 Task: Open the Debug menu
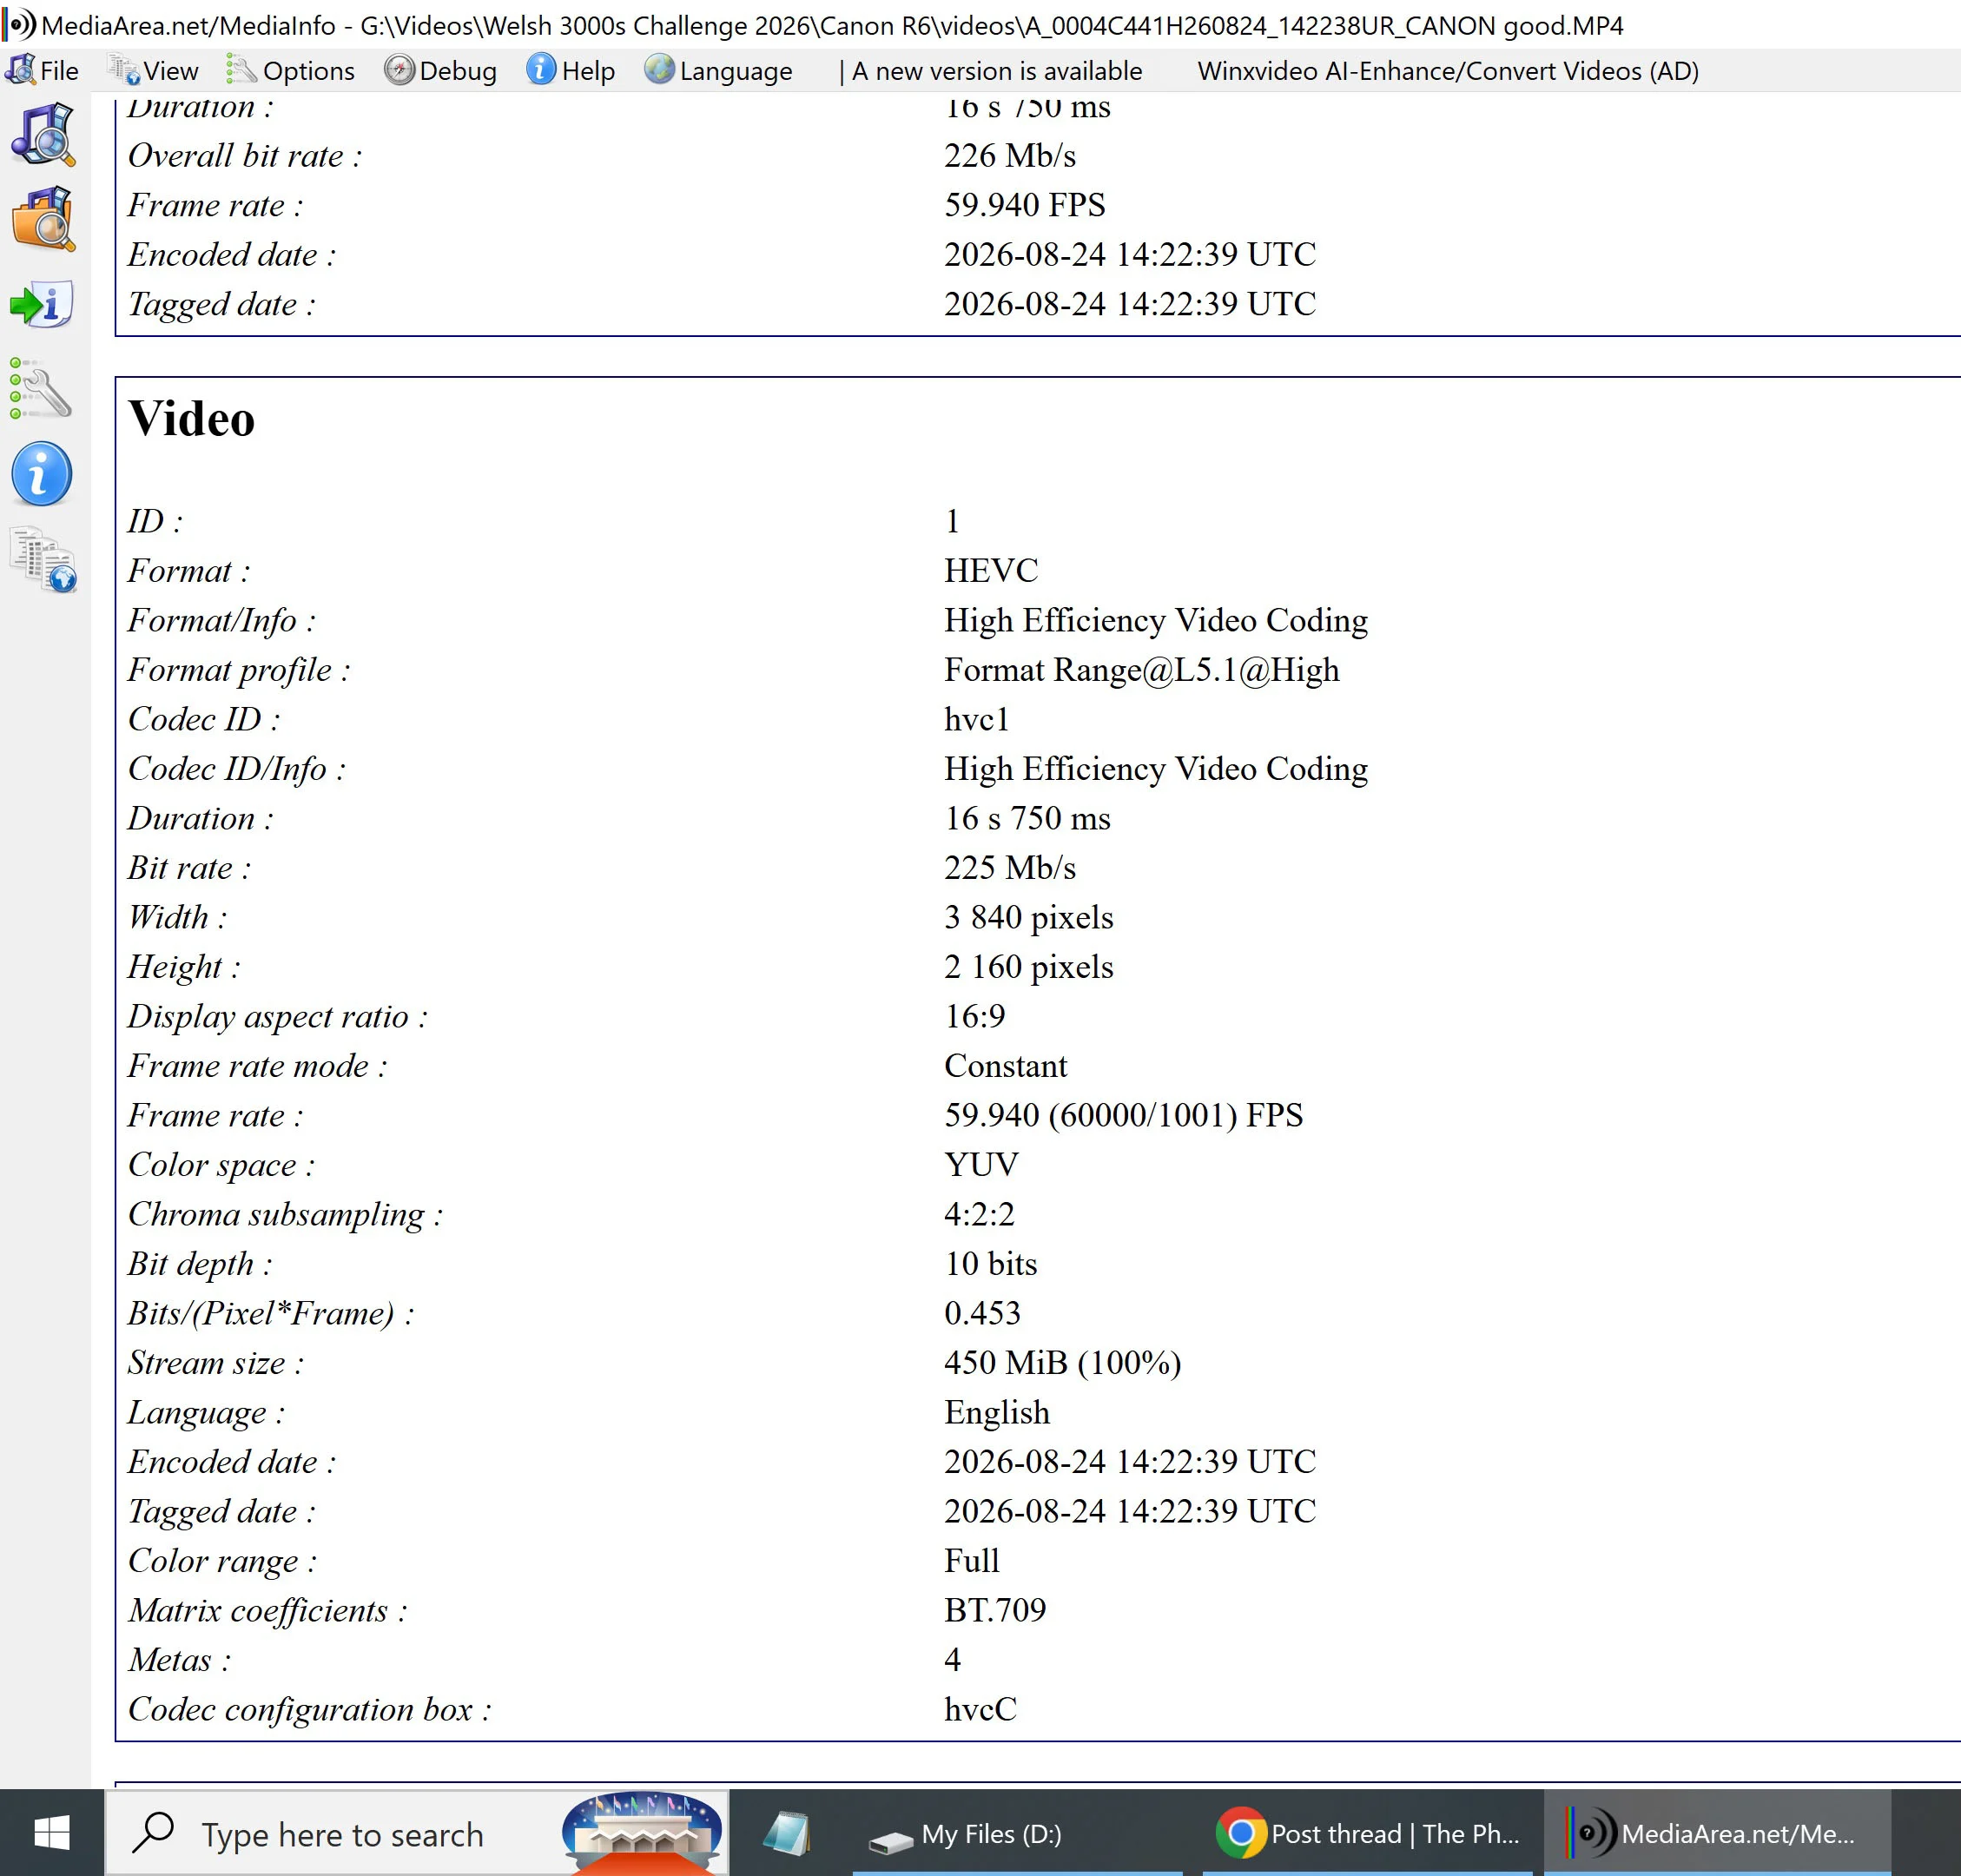pyautogui.click(x=440, y=71)
